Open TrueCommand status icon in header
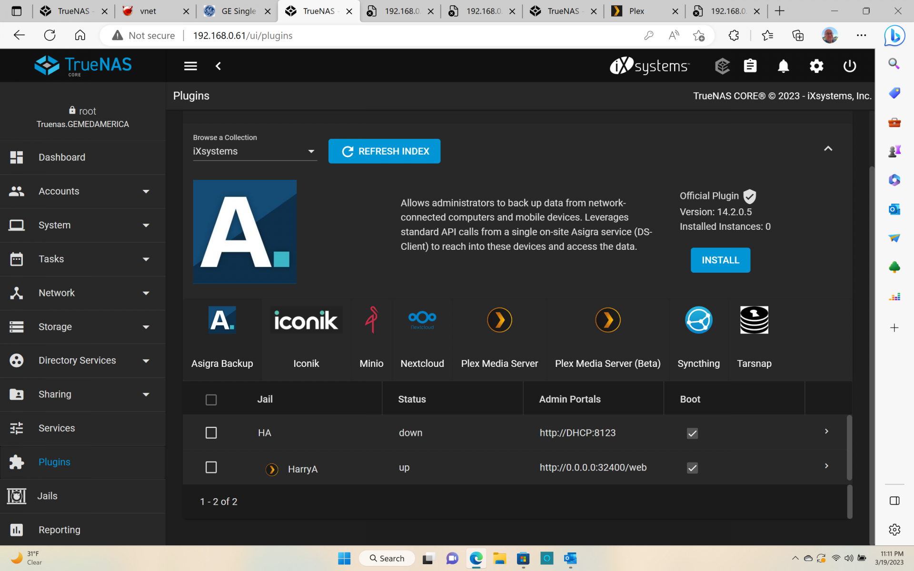This screenshot has height=571, width=914. [722, 66]
